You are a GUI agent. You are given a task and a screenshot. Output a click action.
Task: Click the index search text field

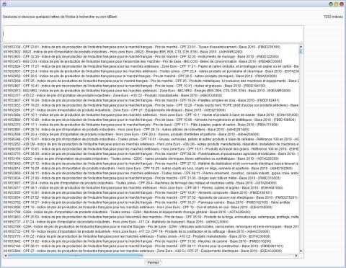pyautogui.click(x=153, y=34)
